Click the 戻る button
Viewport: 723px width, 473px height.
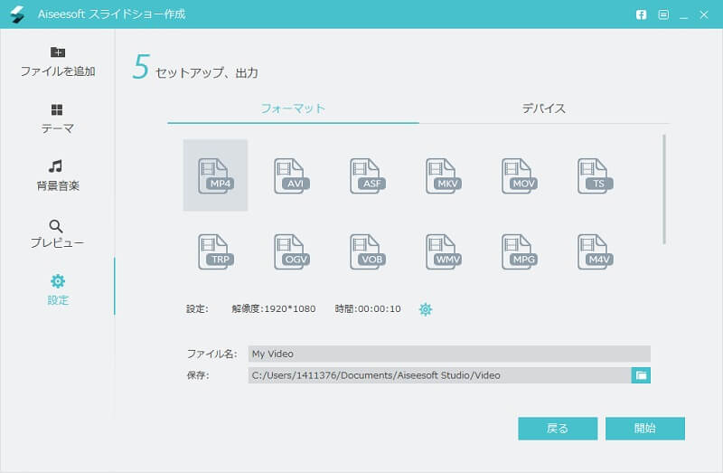(x=558, y=429)
